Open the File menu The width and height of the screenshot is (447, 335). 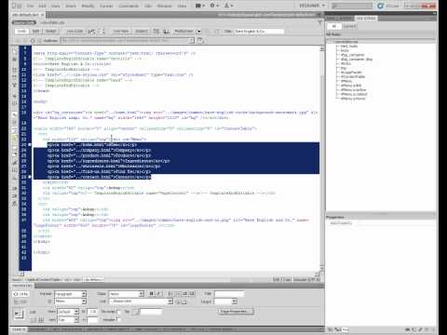point(30,6)
